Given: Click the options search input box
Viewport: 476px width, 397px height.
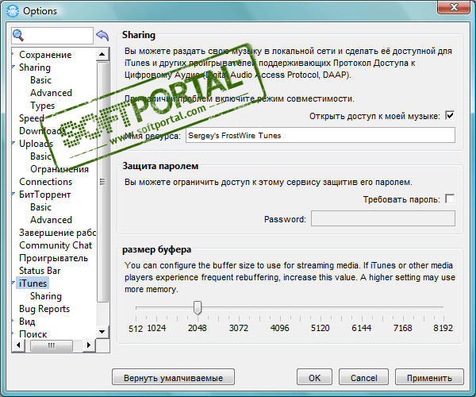Looking at the screenshot, I should click(52, 36).
